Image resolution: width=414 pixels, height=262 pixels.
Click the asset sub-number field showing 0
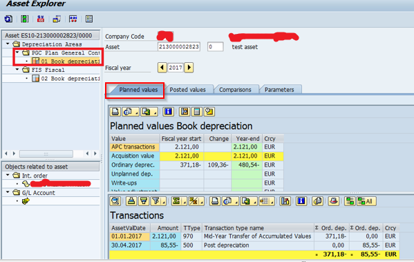[x=215, y=47]
